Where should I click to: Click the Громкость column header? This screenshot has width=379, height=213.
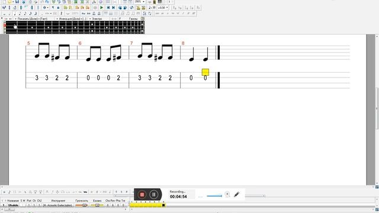click(x=82, y=201)
